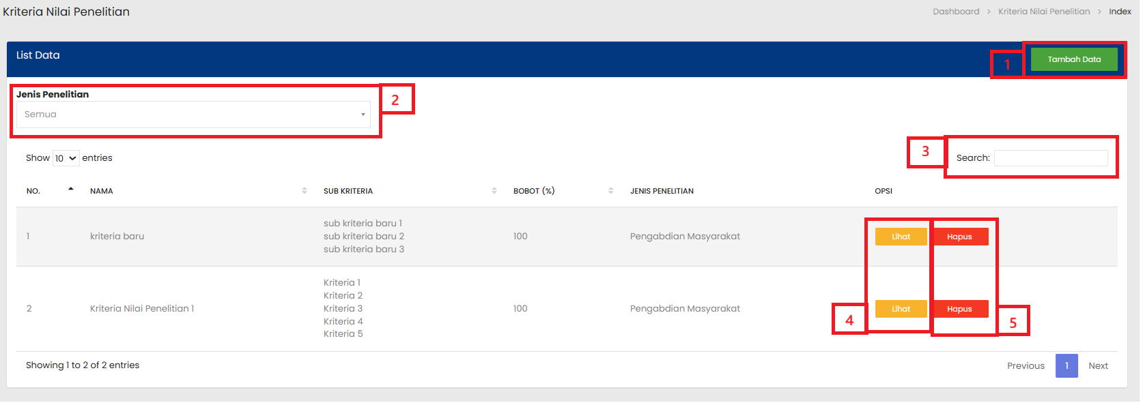1145x405 pixels.
Task: Click the Index breadcrumb item
Action: point(1120,12)
